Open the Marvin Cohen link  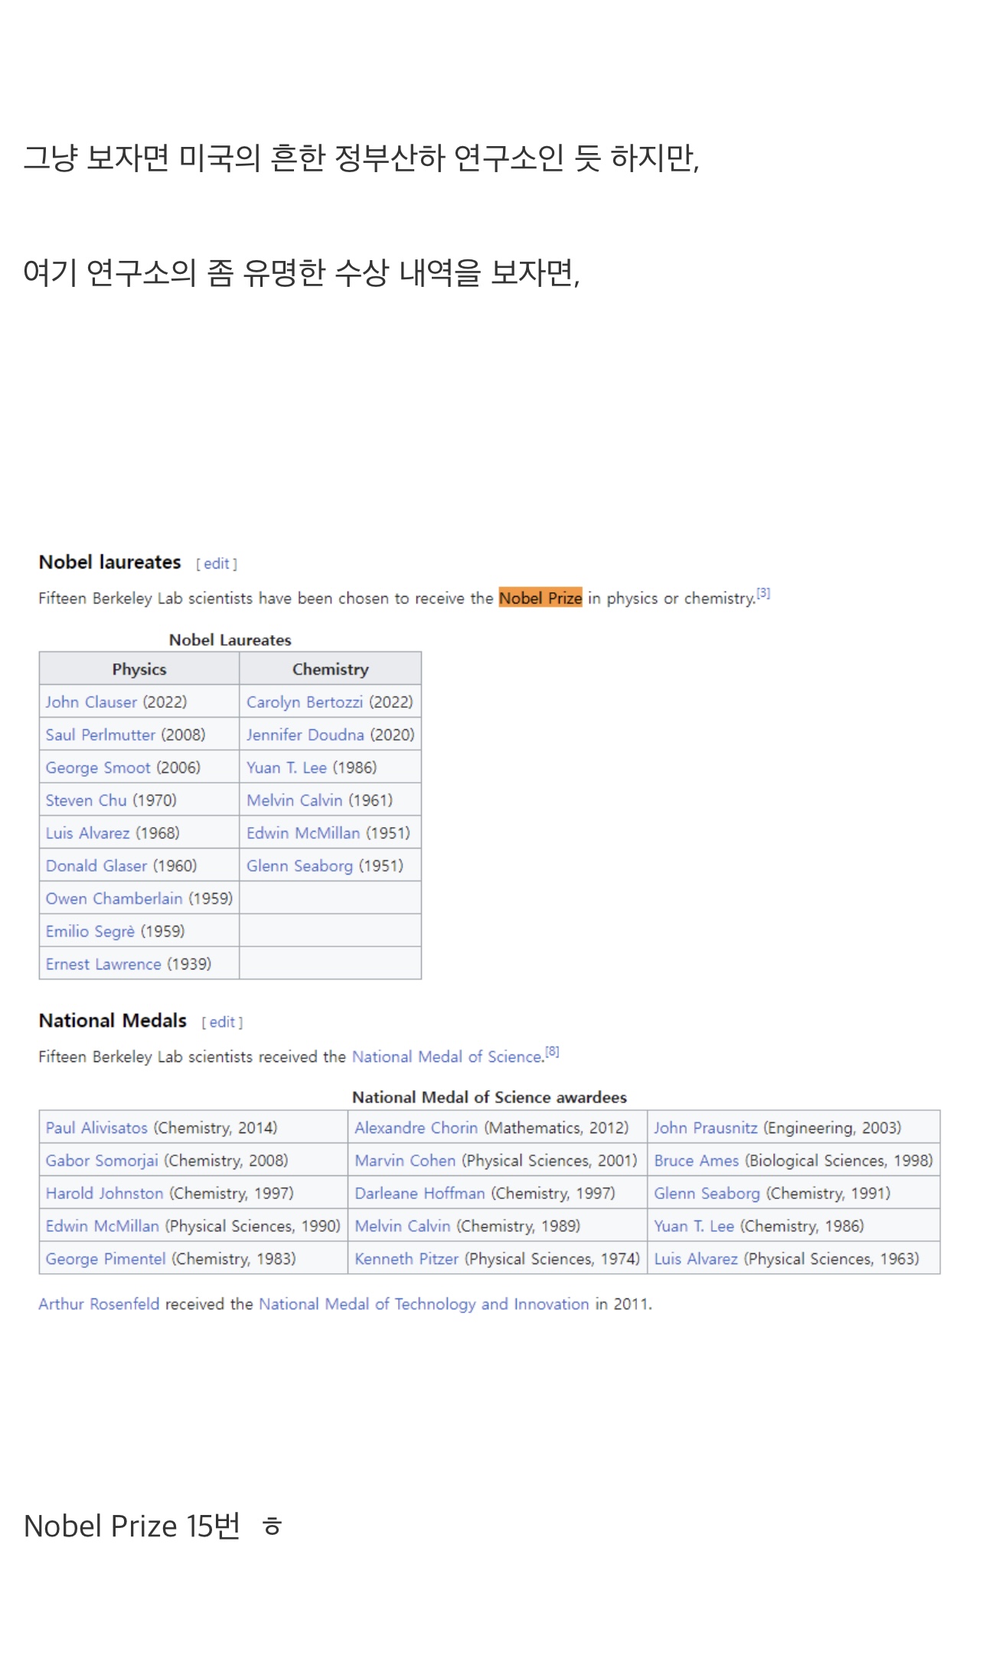pyautogui.click(x=405, y=1161)
